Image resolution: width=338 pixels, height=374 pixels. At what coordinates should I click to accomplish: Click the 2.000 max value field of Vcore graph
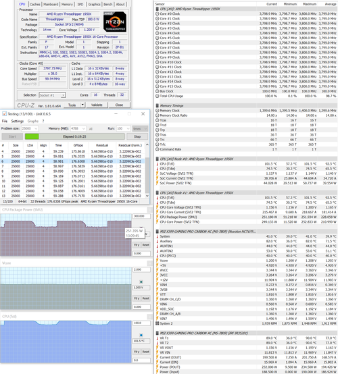141,269
